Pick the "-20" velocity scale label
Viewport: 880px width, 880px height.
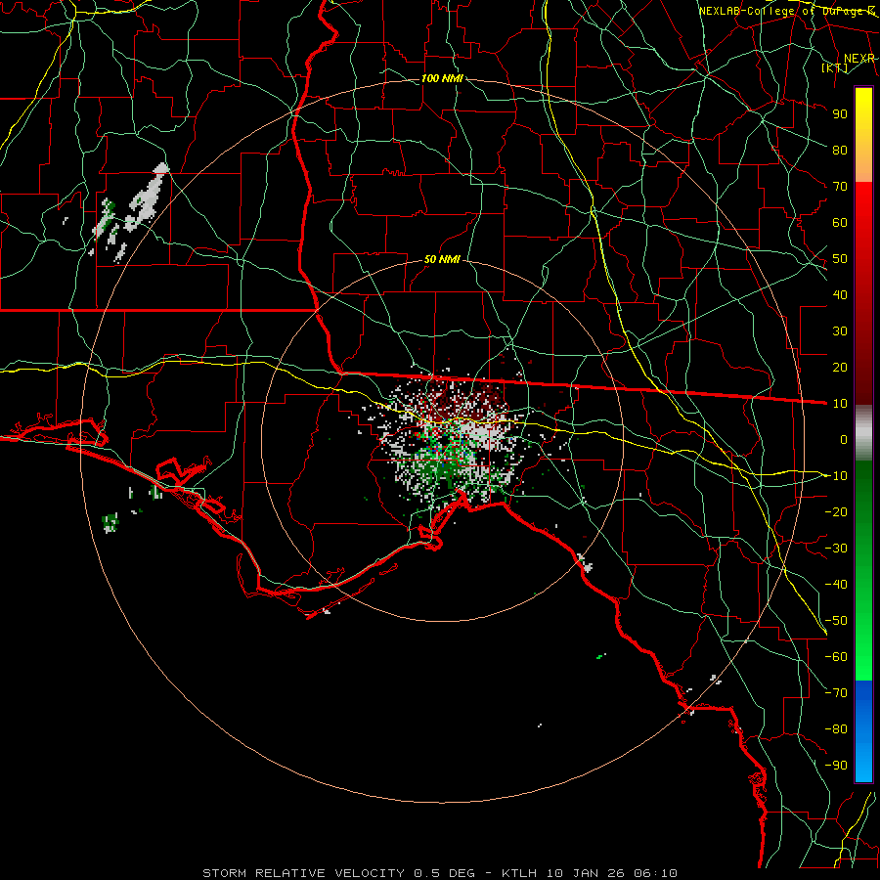pos(836,511)
